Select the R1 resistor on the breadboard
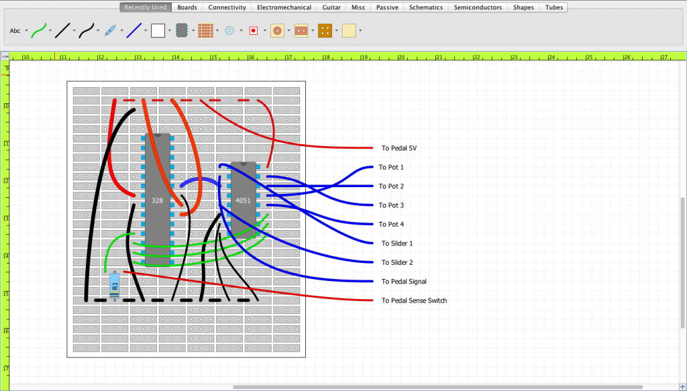The image size is (687, 391). click(115, 285)
